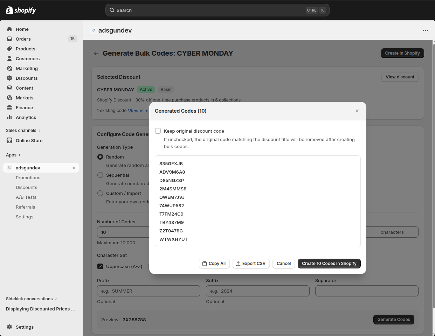Viewport: 435px width, 336px height.
Task: Expand the Sales channels section
Action: tap(23, 131)
